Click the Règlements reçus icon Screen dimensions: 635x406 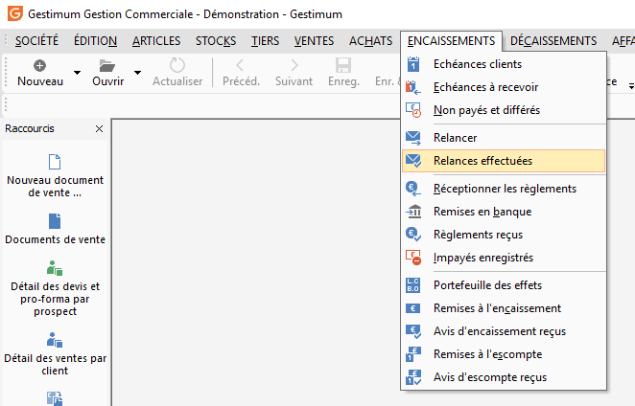tap(413, 235)
